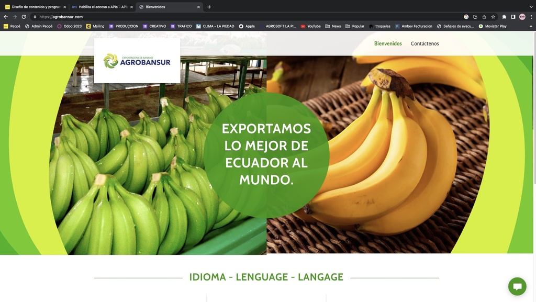The image size is (536, 302).
Task: Open the Contáctenos menu item
Action: click(425, 43)
